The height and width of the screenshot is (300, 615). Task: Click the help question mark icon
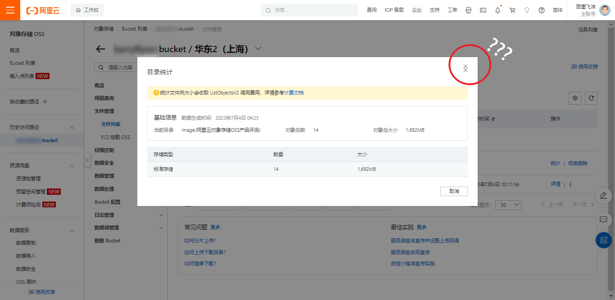pos(542,10)
